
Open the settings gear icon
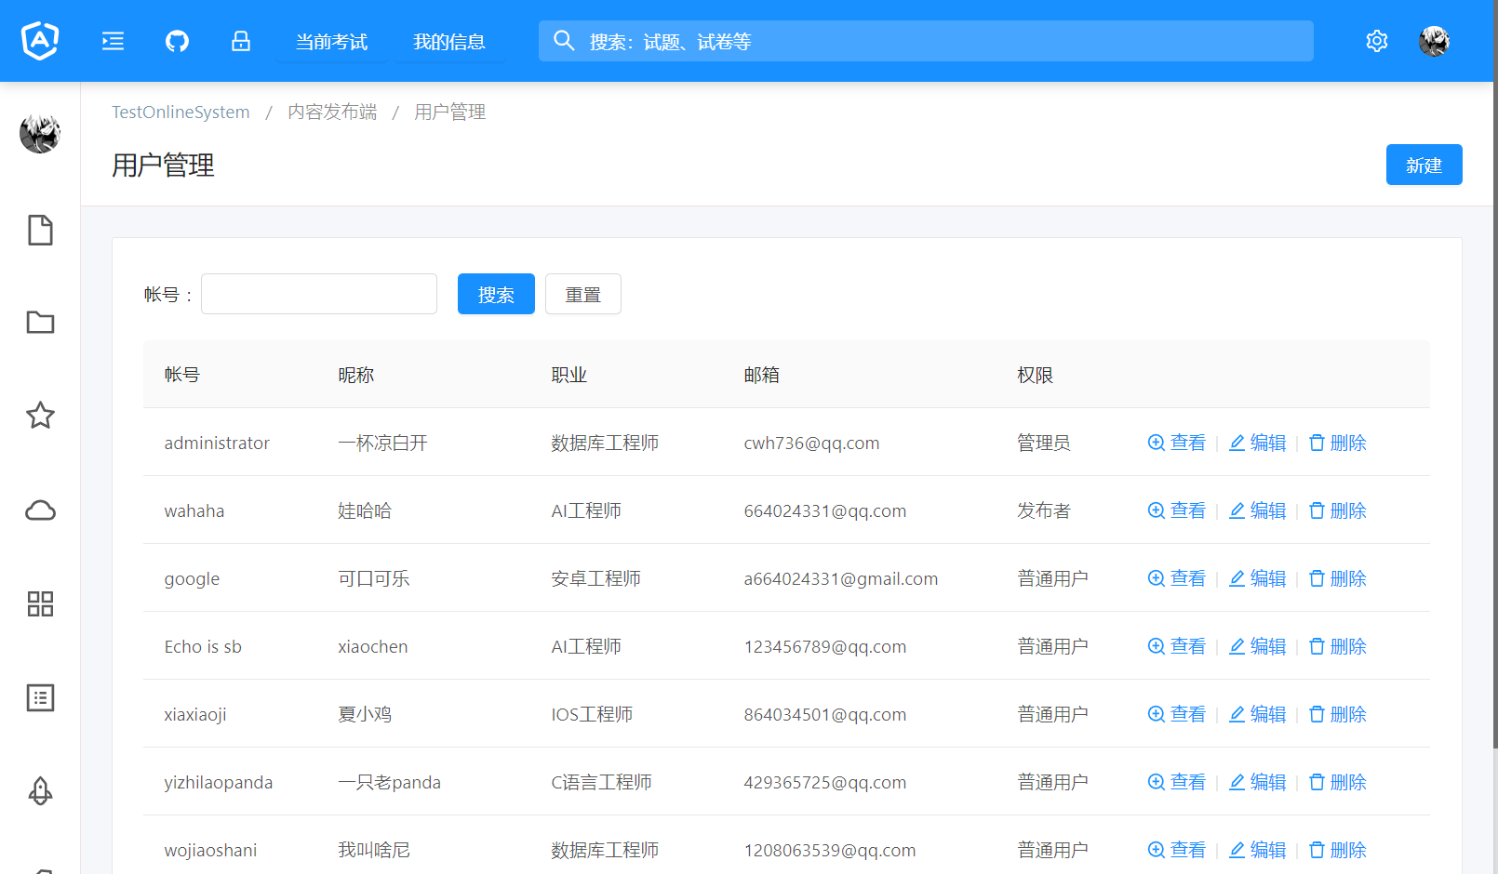click(x=1376, y=41)
